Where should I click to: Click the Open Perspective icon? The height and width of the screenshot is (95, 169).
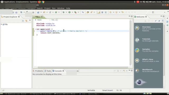(x=153, y=12)
